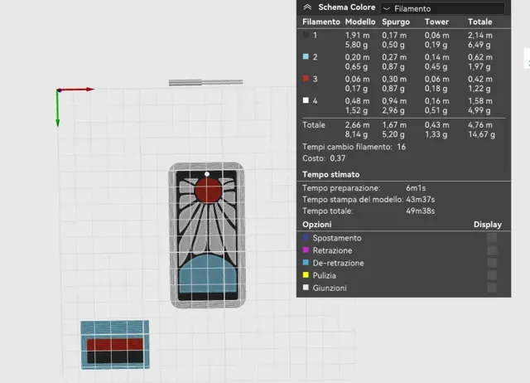Open the Filamento color scheme dropdown
Screen dimensions: 530x383
coord(442,8)
